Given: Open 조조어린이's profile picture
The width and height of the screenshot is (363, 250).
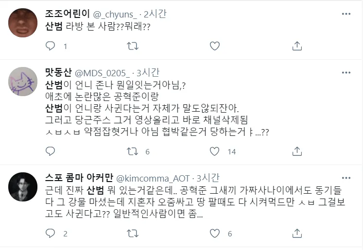Looking at the screenshot, I should (x=24, y=22).
